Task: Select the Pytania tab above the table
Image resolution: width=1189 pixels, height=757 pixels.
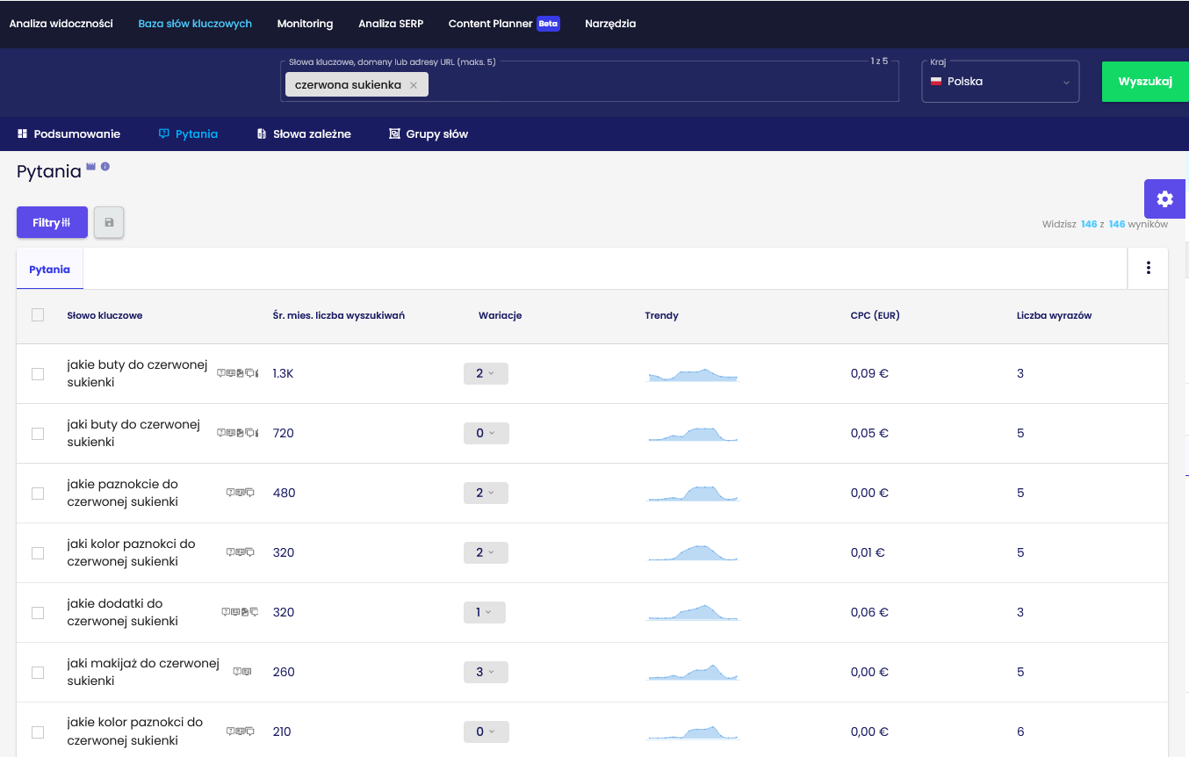Action: coord(50,269)
